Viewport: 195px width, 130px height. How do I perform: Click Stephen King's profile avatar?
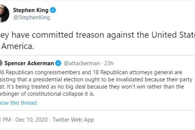point(4,14)
